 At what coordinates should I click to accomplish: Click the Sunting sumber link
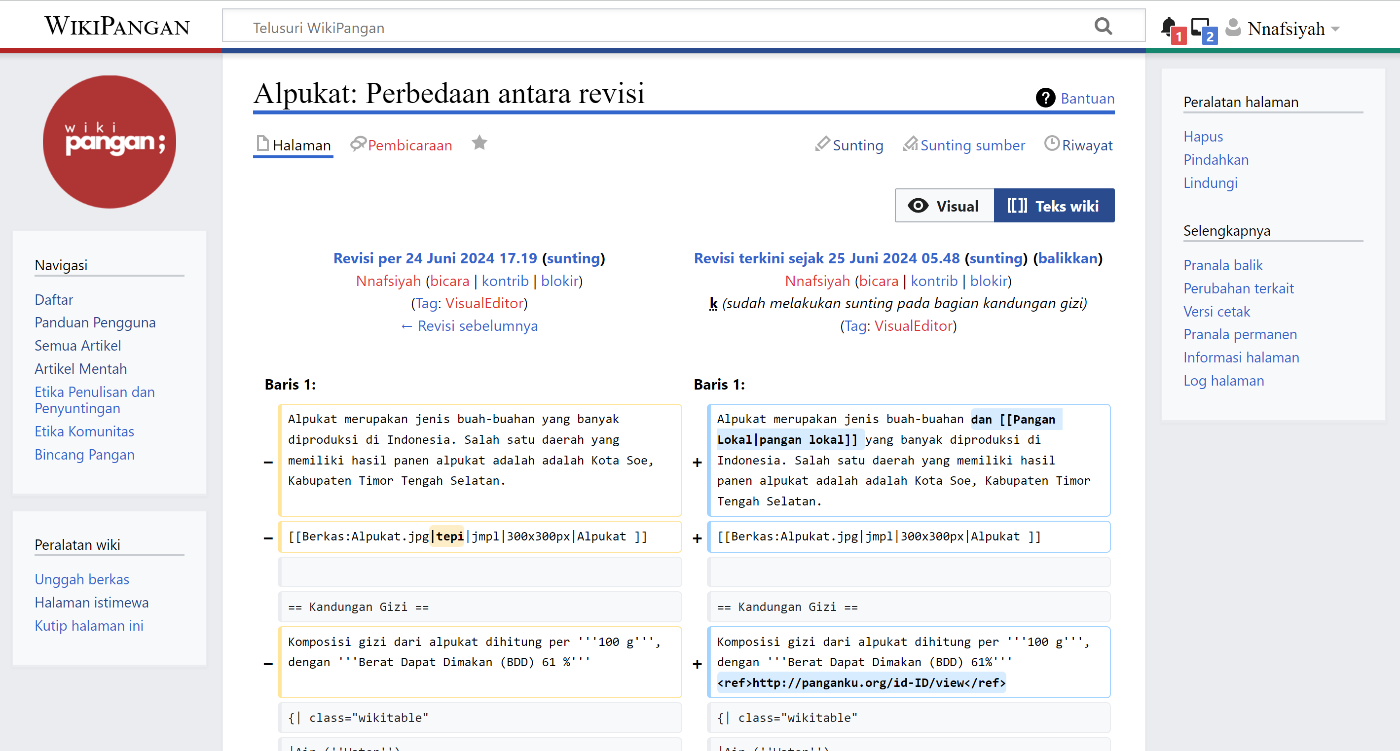pyautogui.click(x=972, y=145)
